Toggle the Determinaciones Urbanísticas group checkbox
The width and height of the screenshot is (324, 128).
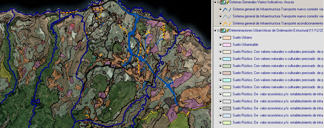pyautogui.click(x=215, y=31)
